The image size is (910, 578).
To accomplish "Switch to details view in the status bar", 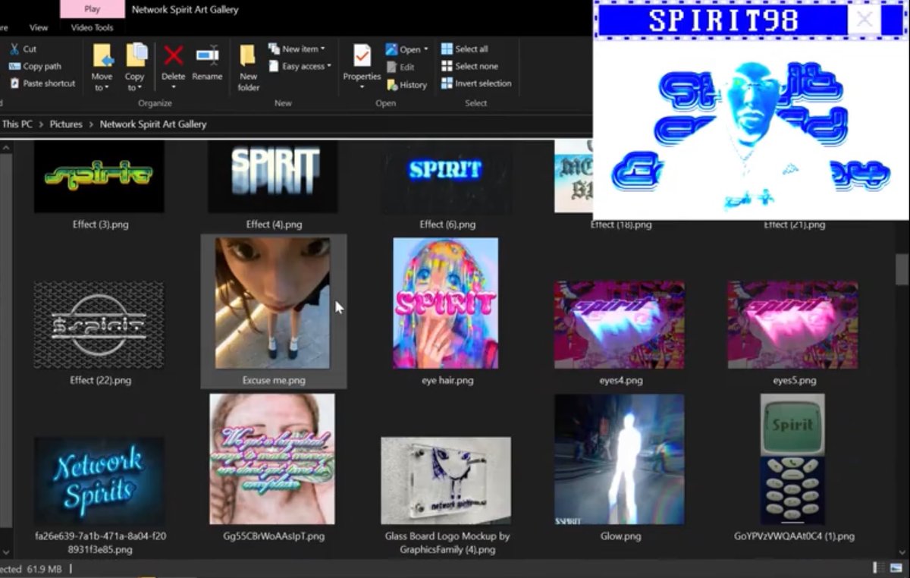I will click(x=877, y=567).
